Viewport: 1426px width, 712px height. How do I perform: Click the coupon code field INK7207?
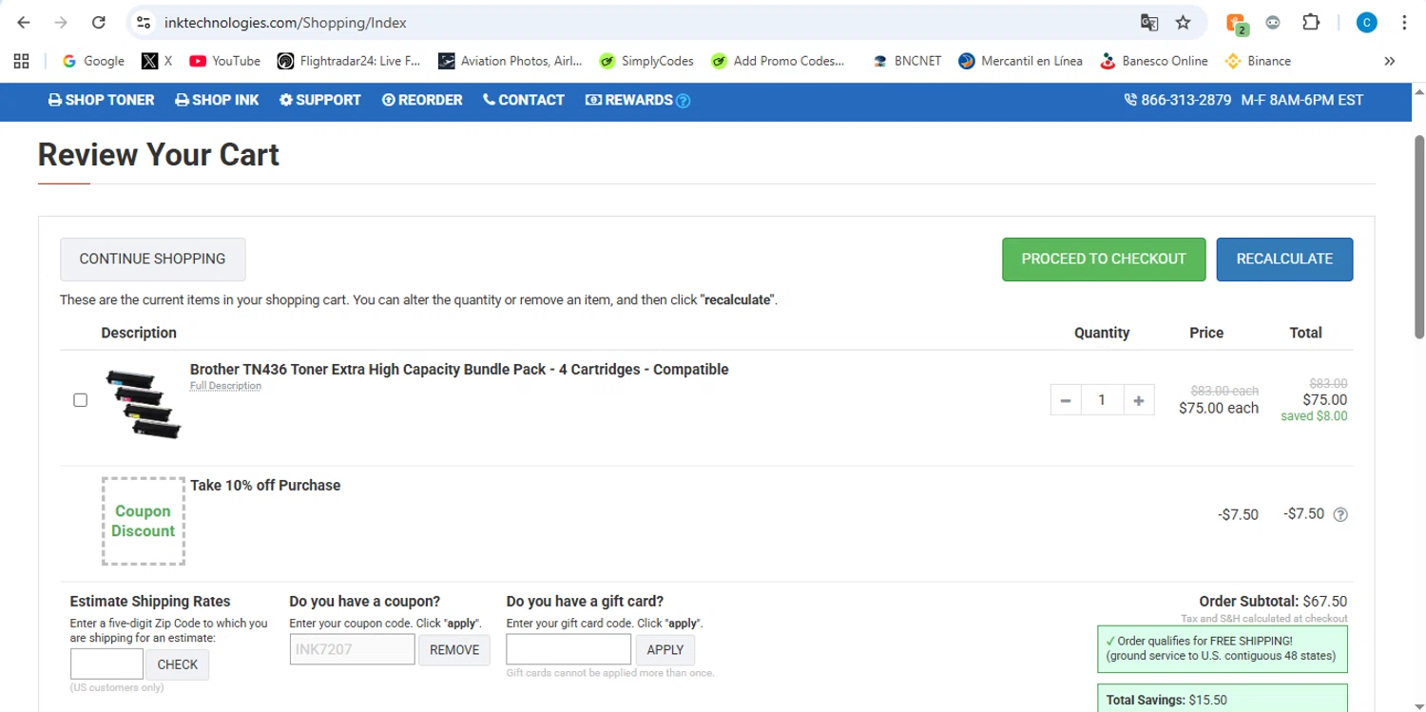tap(352, 650)
